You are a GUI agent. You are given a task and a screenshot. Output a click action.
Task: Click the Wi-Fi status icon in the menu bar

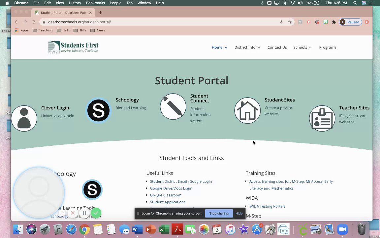point(293,3)
